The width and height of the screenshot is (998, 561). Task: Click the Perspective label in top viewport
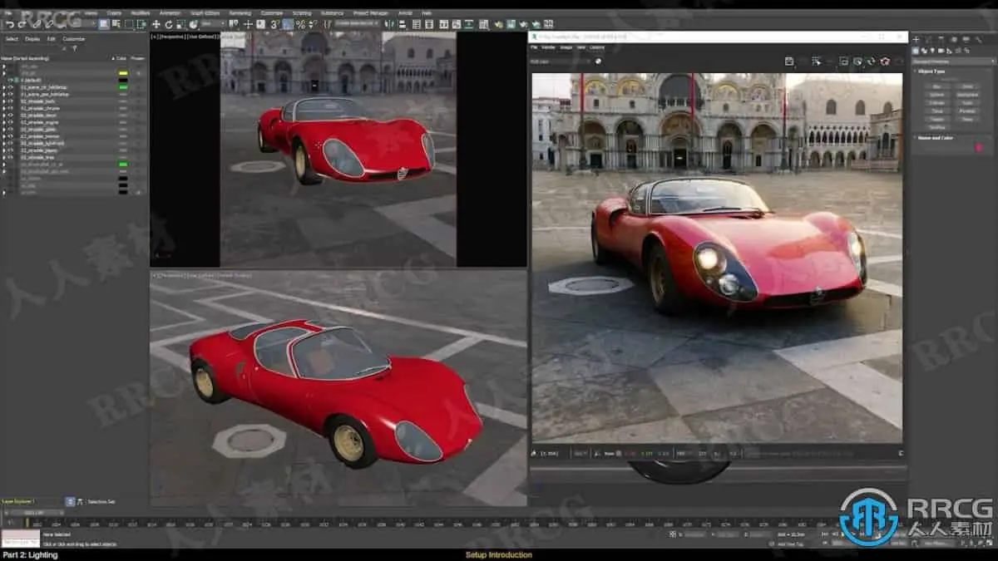click(172, 37)
